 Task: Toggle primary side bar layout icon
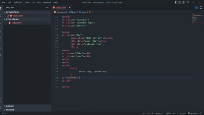click(176, 2)
